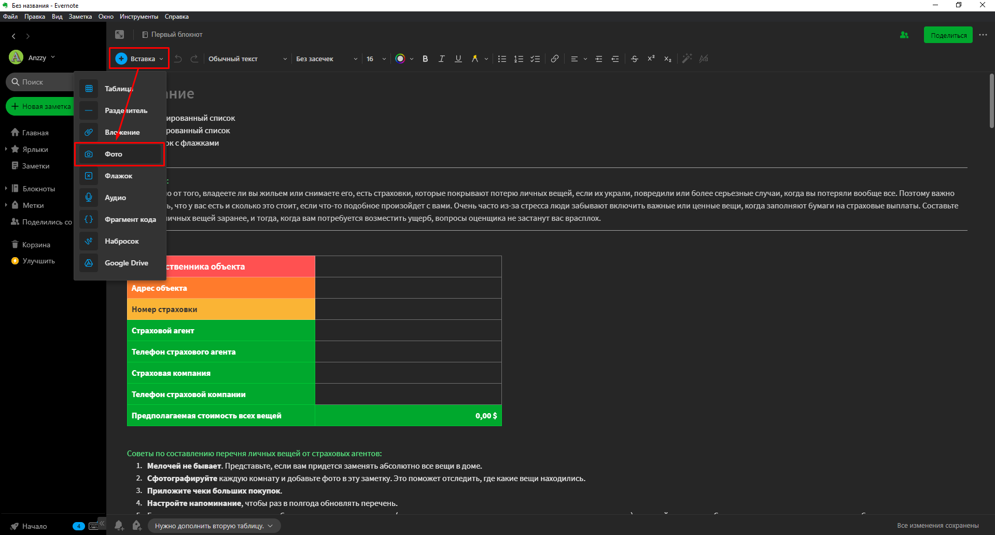995x535 pixels.
Task: Toggle italic formatting
Action: 441,59
